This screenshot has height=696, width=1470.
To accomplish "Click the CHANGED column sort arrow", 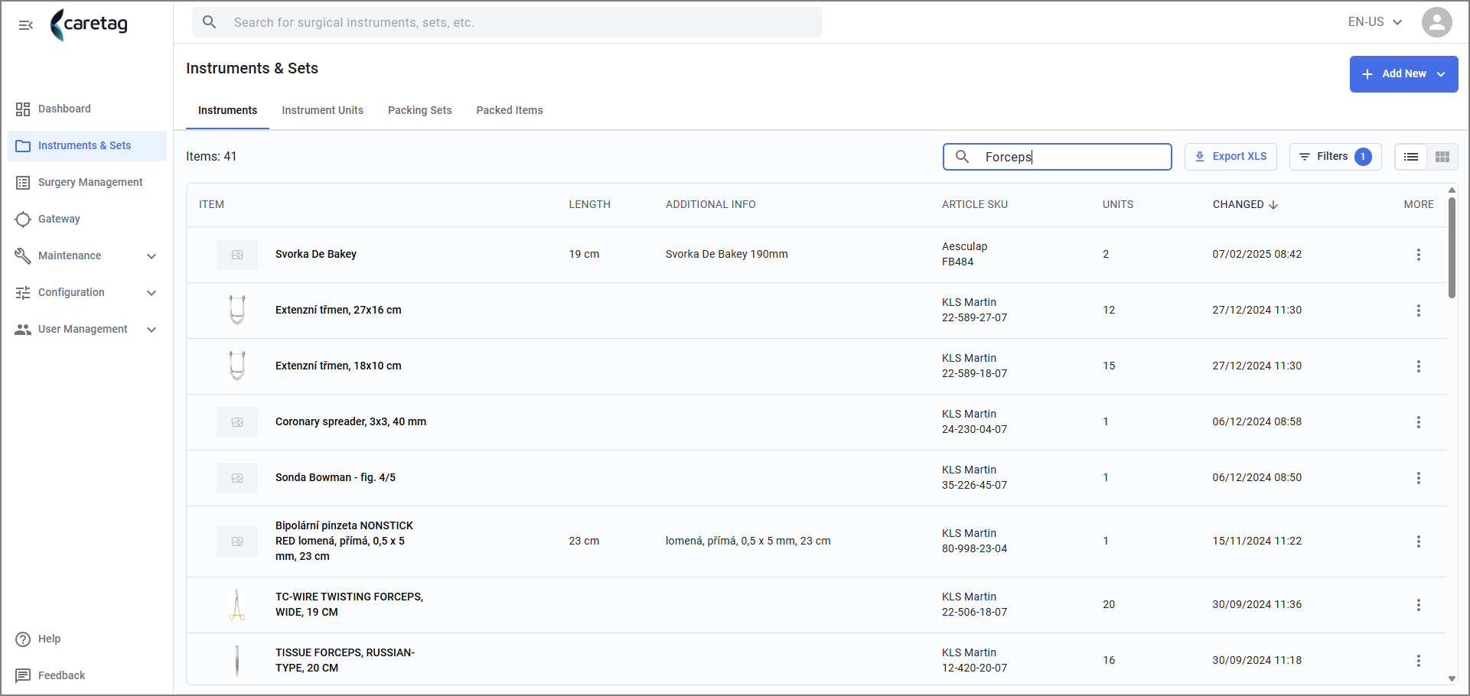I will (1273, 205).
